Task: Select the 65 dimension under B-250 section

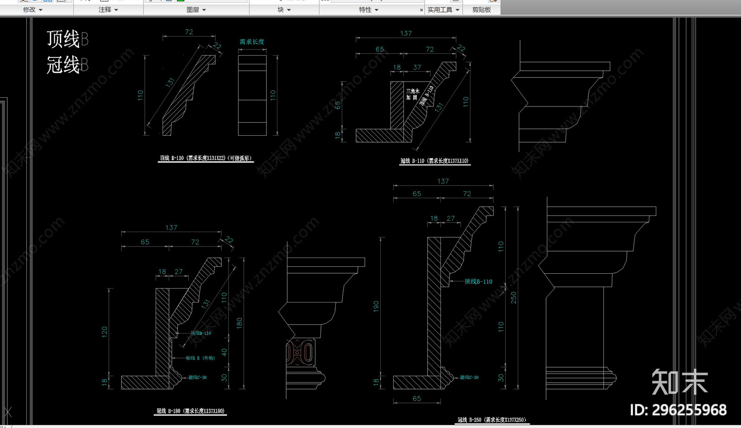Action: point(417,398)
